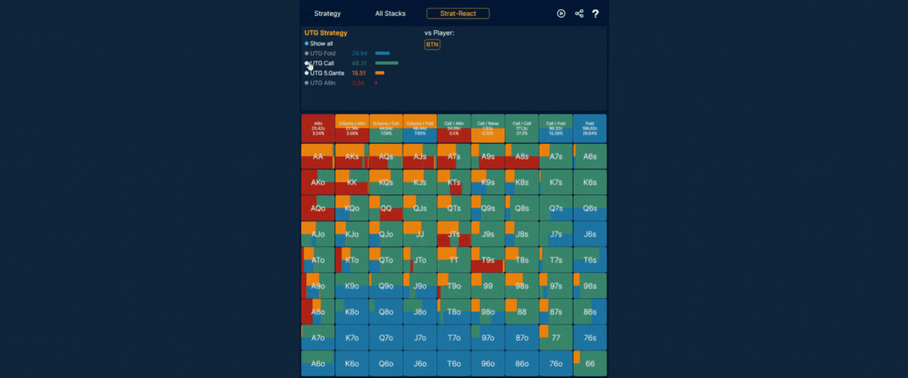
Task: Select the 66 hand cell
Action: coord(589,363)
